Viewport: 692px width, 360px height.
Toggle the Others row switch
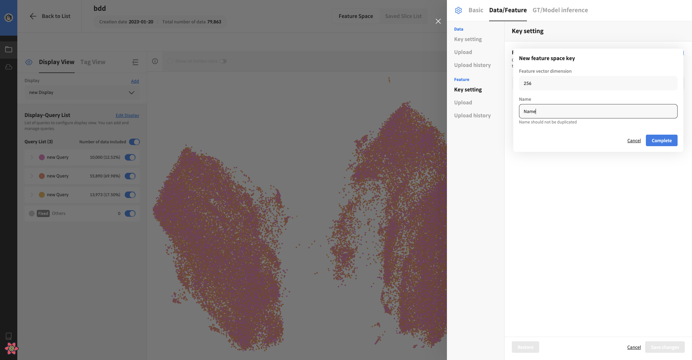(x=130, y=213)
